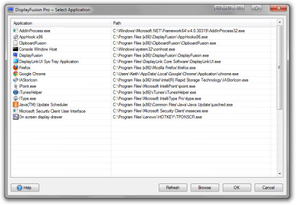Select the IAStorIcon application name
Screen dimensions: 296x205
click(x=28, y=80)
